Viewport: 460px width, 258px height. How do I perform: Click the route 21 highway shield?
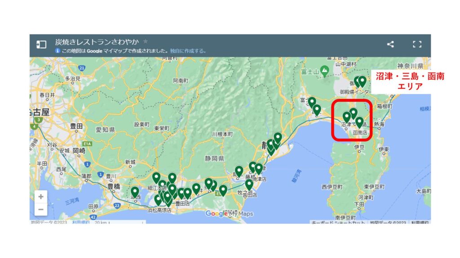(x=82, y=68)
